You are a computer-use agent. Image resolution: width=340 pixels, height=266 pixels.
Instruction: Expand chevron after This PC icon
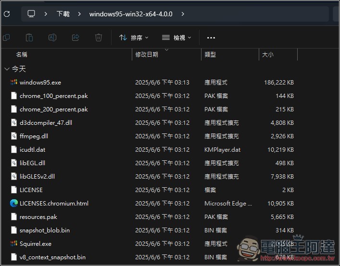coord(46,14)
